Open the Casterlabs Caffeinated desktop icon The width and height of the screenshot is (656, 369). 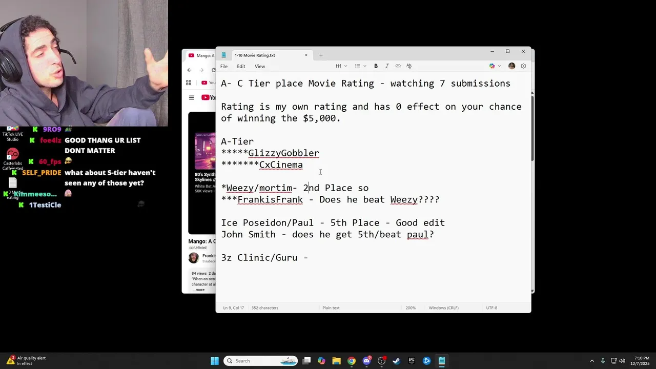click(12, 159)
